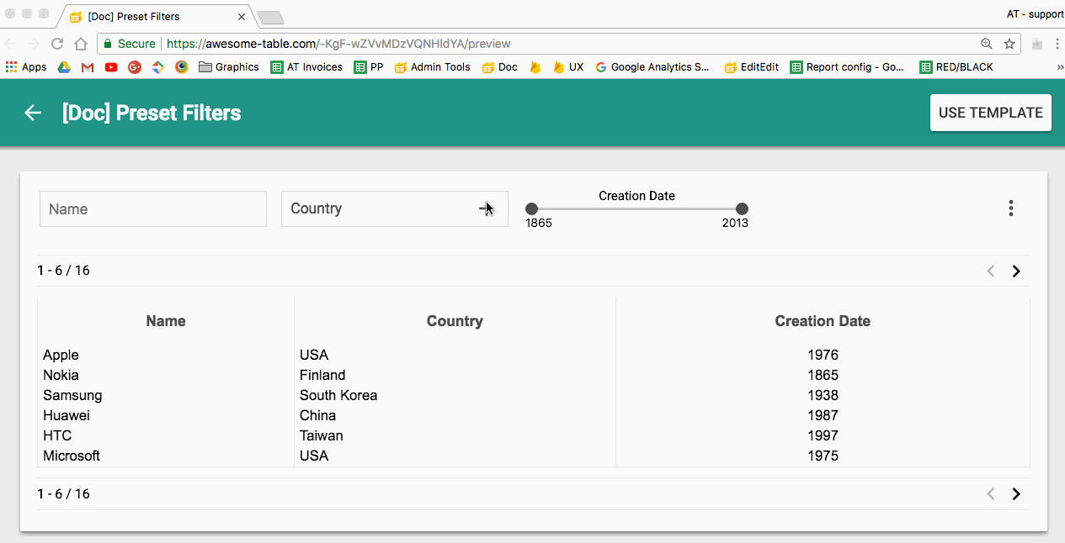Click the browser home icon
Image resolution: width=1065 pixels, height=543 pixels.
coord(81,44)
